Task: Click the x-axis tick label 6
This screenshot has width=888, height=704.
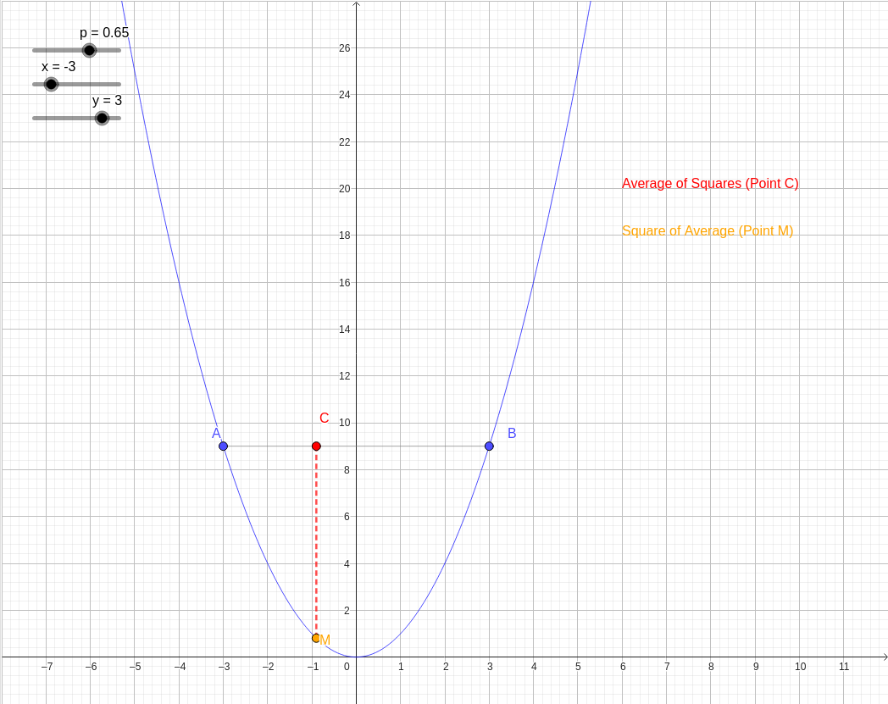Action: (x=623, y=667)
